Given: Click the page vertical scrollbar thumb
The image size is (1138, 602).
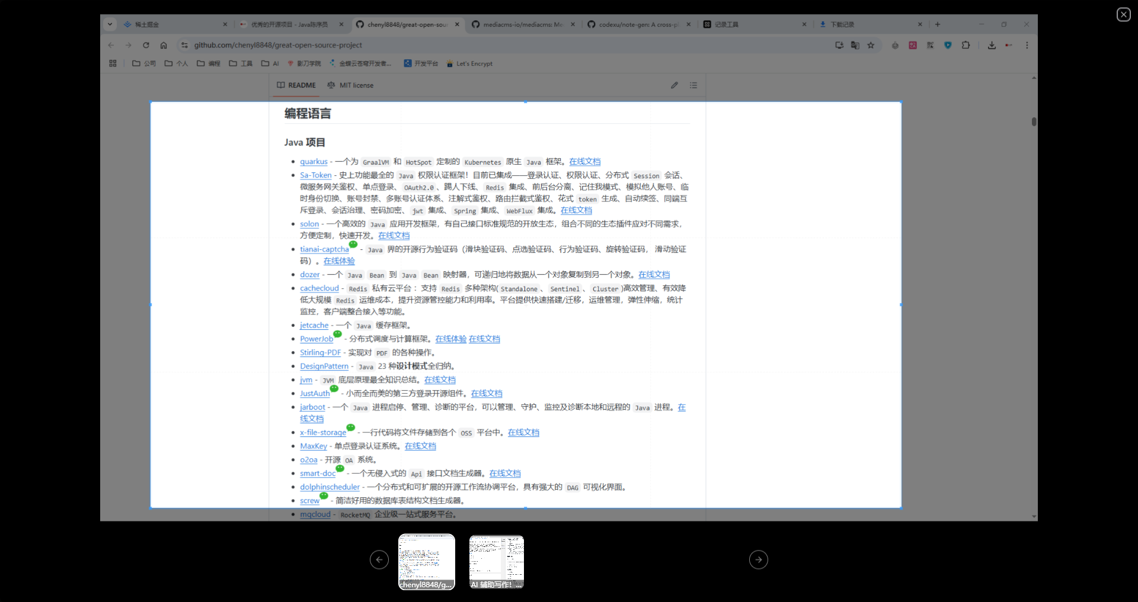Looking at the screenshot, I should pos(1034,122).
